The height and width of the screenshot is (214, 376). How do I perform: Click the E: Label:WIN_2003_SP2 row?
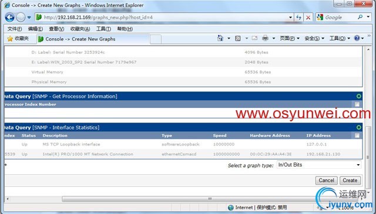(183, 62)
